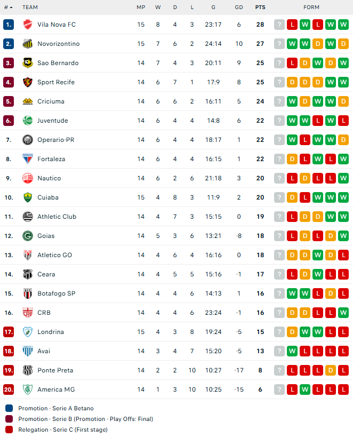
Task: Open the Avai team crest
Action: click(x=28, y=351)
